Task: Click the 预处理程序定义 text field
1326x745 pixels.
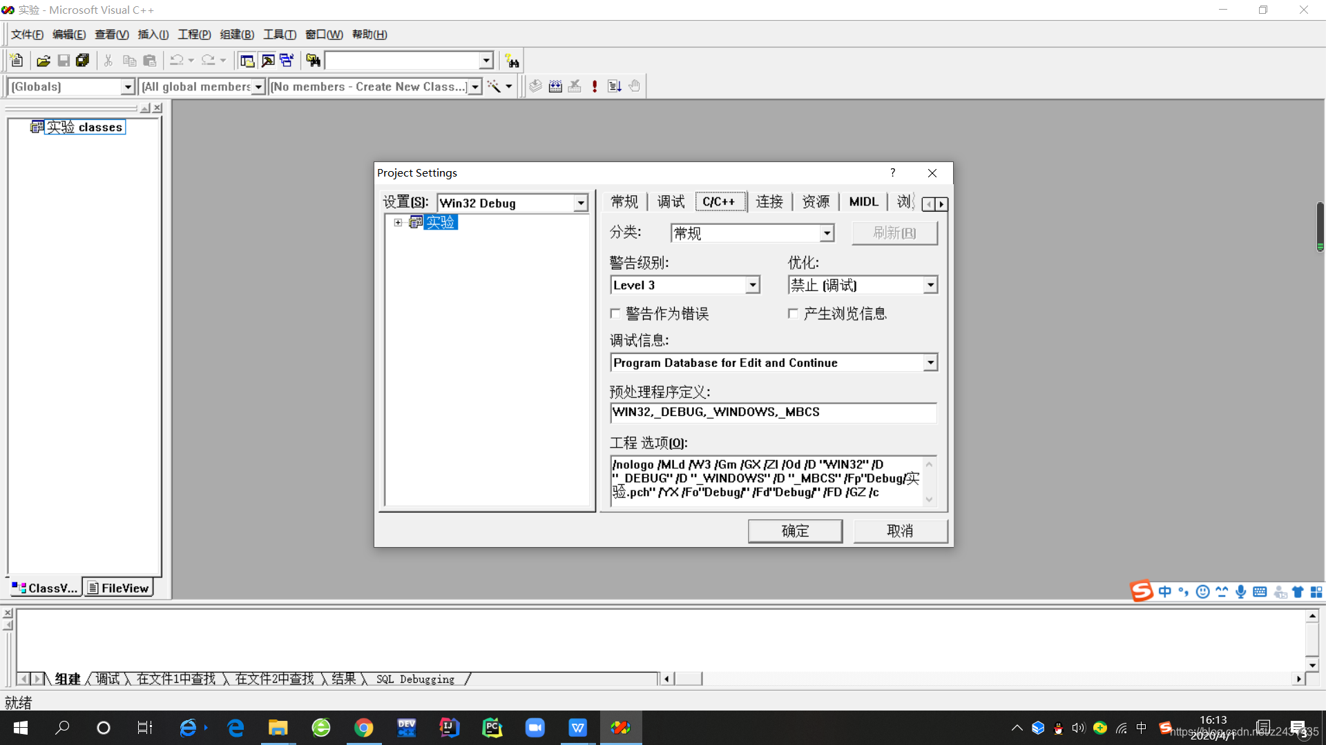Action: click(x=773, y=413)
